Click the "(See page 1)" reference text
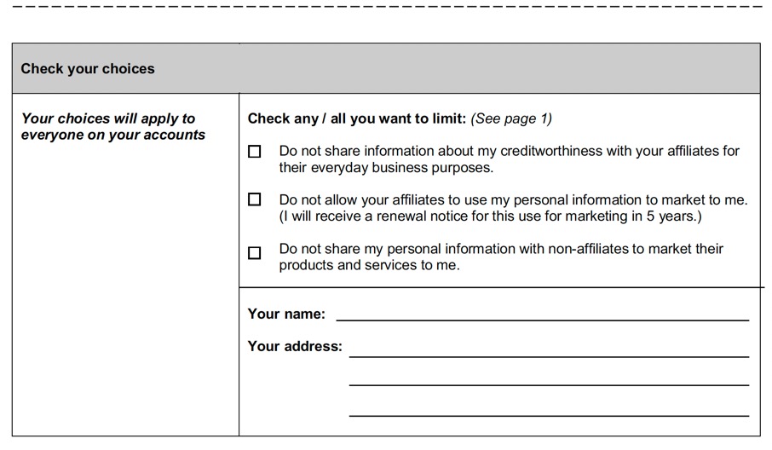 511,118
